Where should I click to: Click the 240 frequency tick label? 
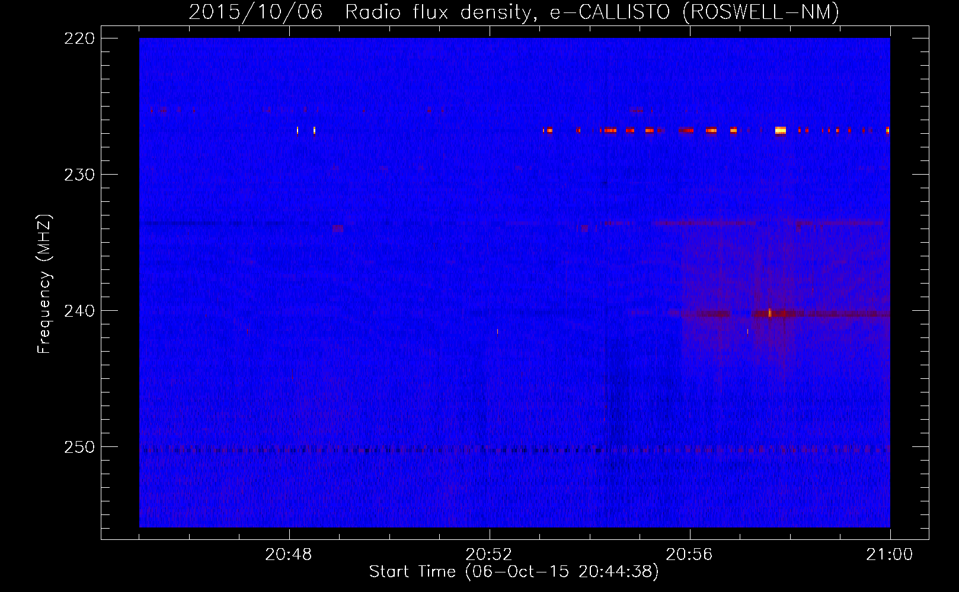coord(79,311)
